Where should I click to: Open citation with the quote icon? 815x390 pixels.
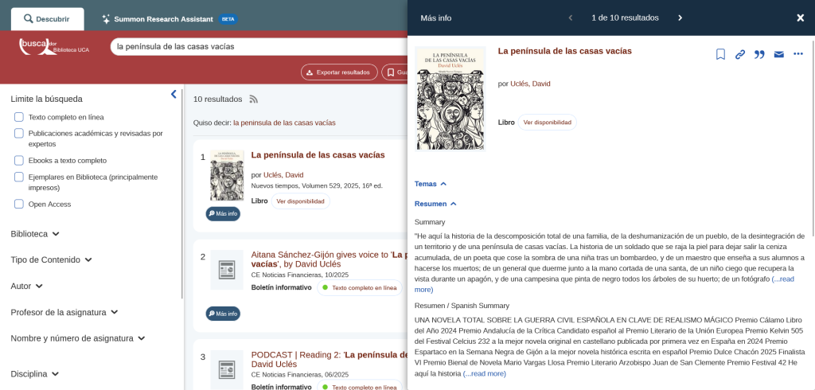click(x=759, y=54)
